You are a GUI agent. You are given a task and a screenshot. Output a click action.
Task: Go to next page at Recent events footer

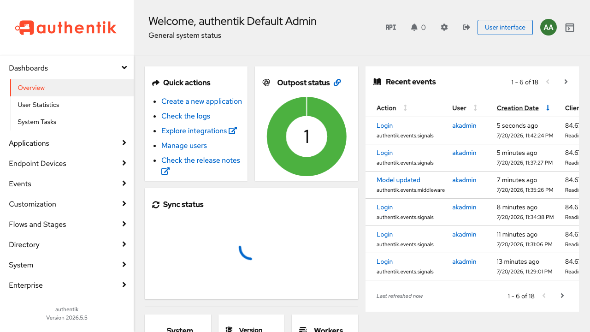click(x=562, y=296)
